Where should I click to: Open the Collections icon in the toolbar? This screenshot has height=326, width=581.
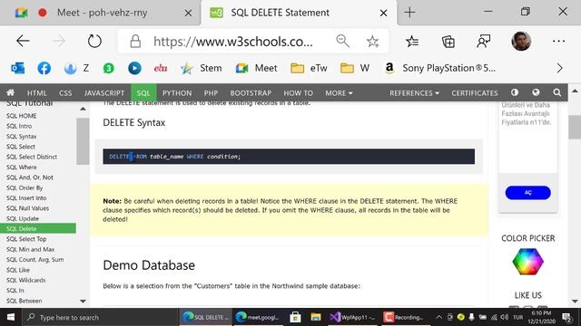[x=448, y=42]
